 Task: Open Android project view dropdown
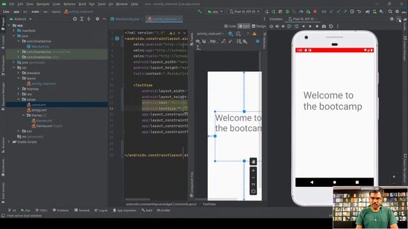20,19
